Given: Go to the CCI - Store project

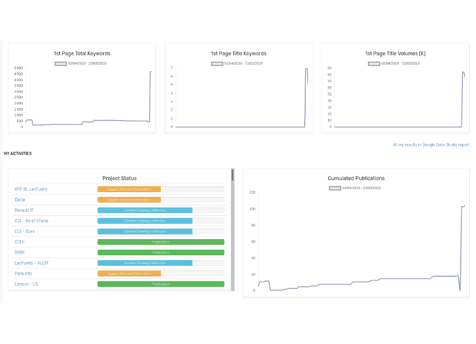Looking at the screenshot, I should click(24, 231).
